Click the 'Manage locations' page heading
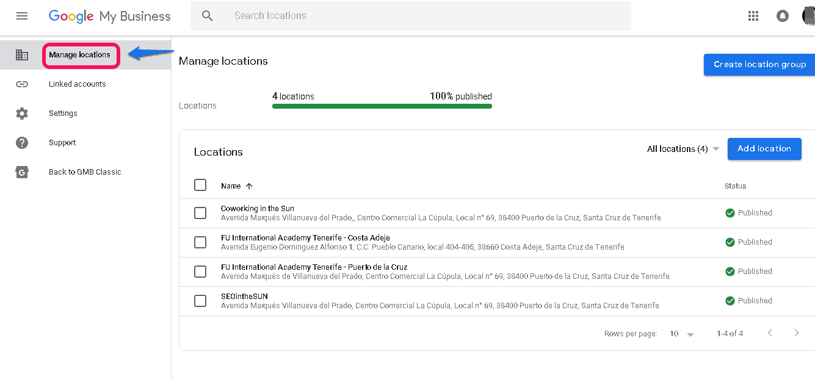 click(x=223, y=61)
